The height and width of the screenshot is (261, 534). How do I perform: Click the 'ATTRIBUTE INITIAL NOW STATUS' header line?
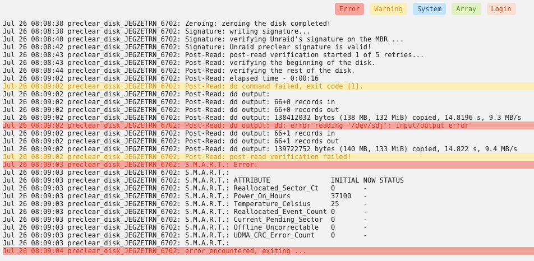pyautogui.click(x=203, y=180)
